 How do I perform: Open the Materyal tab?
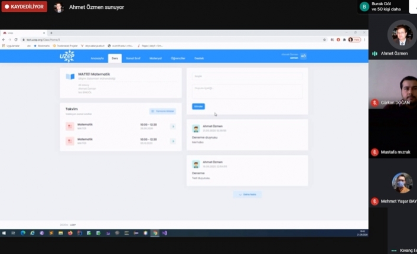155,58
